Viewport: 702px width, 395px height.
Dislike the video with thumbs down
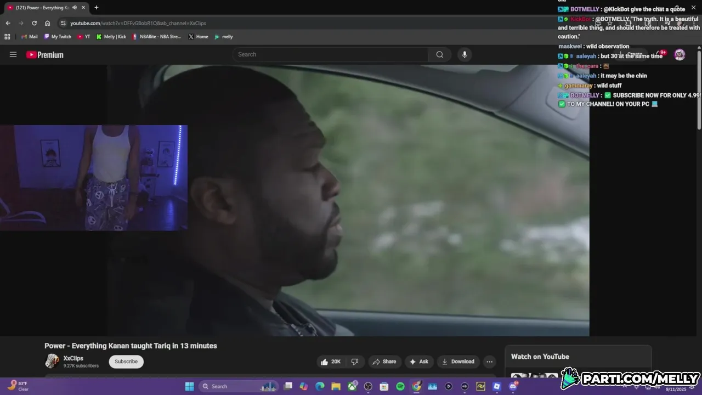[x=355, y=362]
